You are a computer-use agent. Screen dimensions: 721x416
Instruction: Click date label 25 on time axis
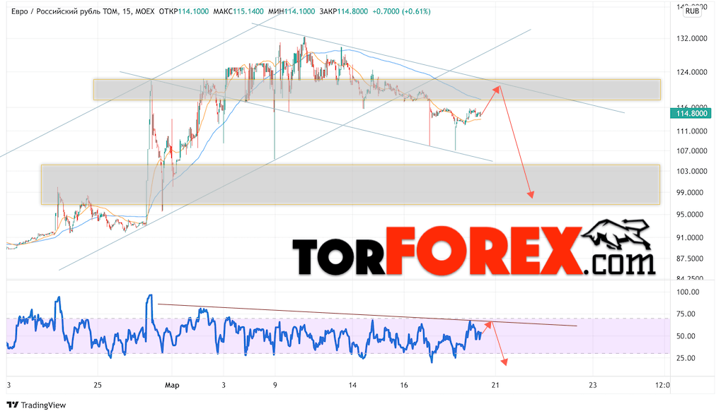[97, 385]
